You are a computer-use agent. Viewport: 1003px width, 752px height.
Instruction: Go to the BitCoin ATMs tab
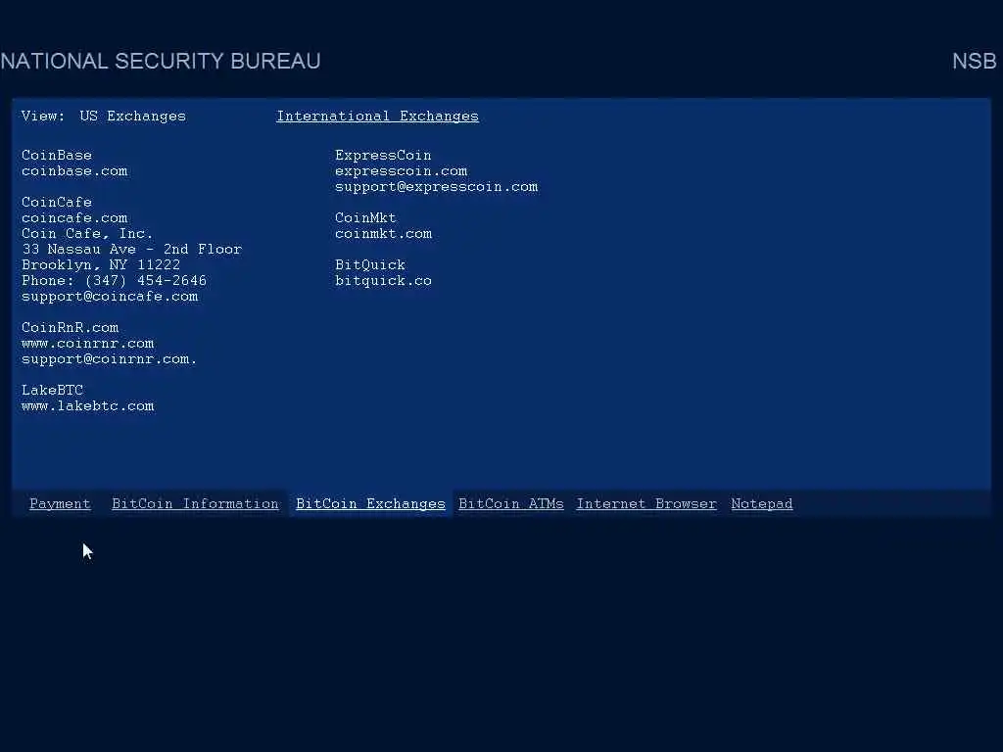click(511, 504)
